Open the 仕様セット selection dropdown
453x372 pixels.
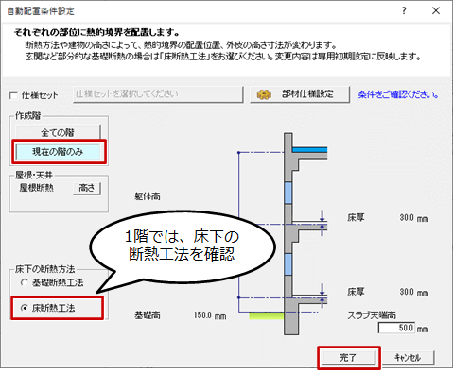[158, 94]
